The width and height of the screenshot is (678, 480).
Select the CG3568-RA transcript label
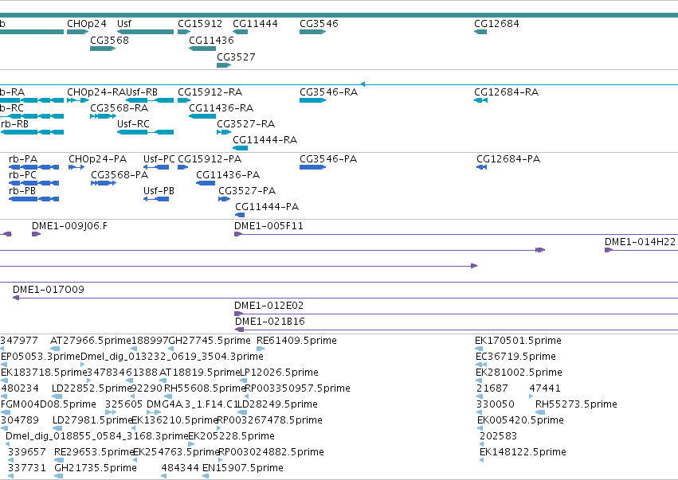(119, 108)
